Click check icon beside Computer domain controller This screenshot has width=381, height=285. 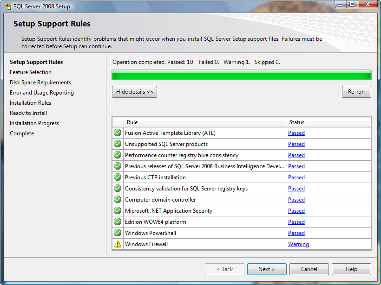[118, 200]
